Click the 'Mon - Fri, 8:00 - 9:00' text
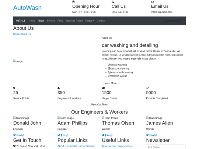 84,12
